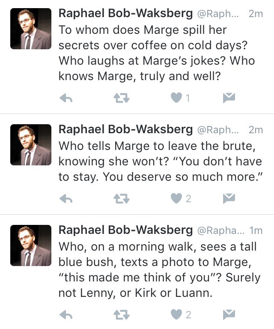Open avatar next to 'tall blue bush' tweet
The width and height of the screenshot is (274, 329).
tap(31, 245)
